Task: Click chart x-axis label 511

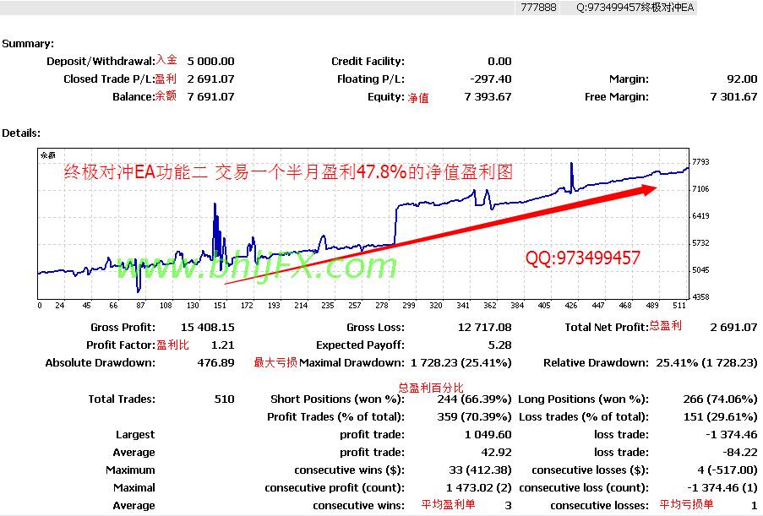Action: (679, 306)
